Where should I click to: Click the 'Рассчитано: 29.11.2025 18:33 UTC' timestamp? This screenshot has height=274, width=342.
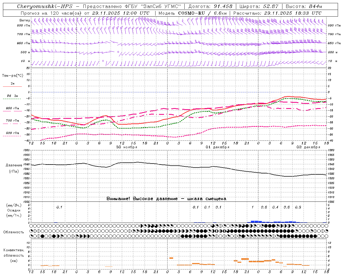[277, 13]
